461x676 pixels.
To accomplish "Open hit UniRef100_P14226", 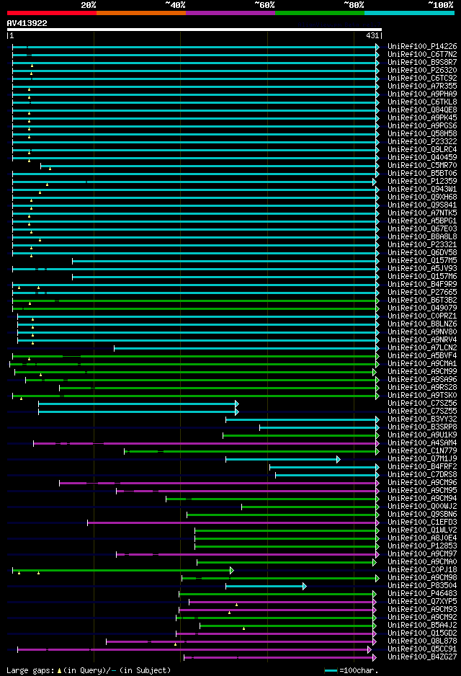I will pos(422,47).
